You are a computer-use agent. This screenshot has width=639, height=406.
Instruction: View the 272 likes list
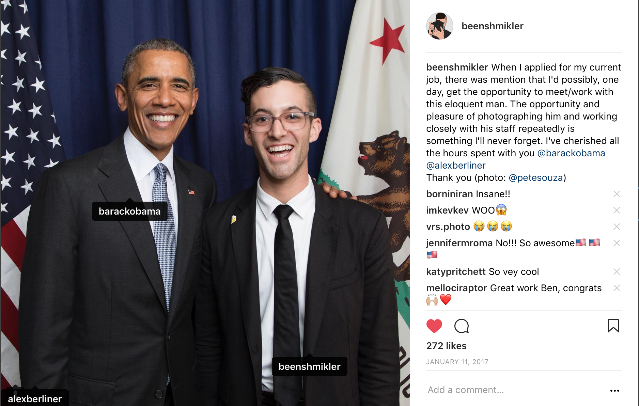click(446, 346)
